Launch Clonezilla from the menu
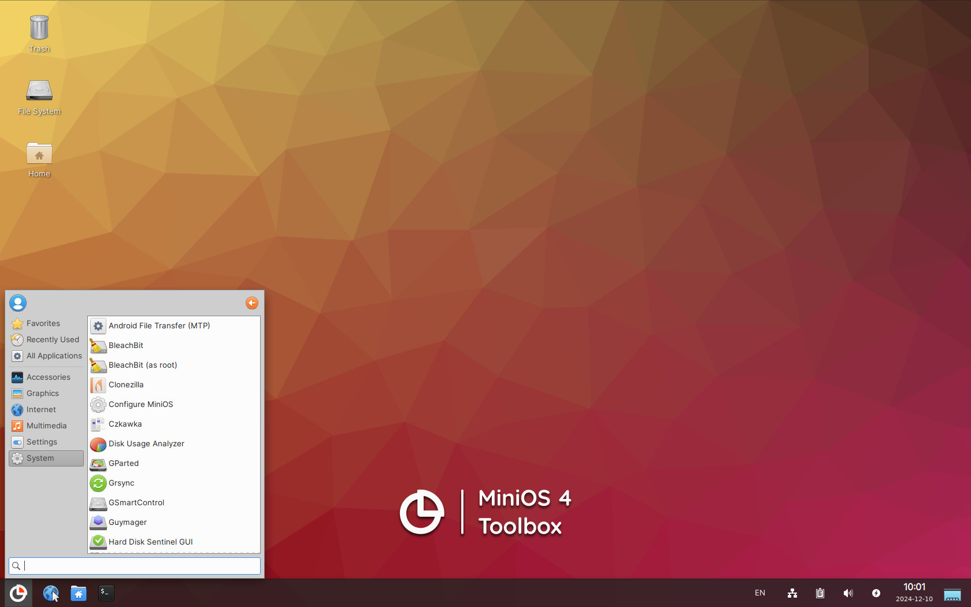971x607 pixels. [x=174, y=384]
